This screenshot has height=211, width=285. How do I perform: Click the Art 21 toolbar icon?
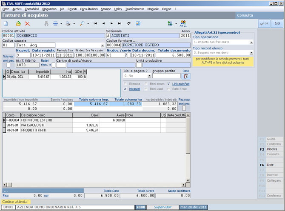(x=183, y=24)
